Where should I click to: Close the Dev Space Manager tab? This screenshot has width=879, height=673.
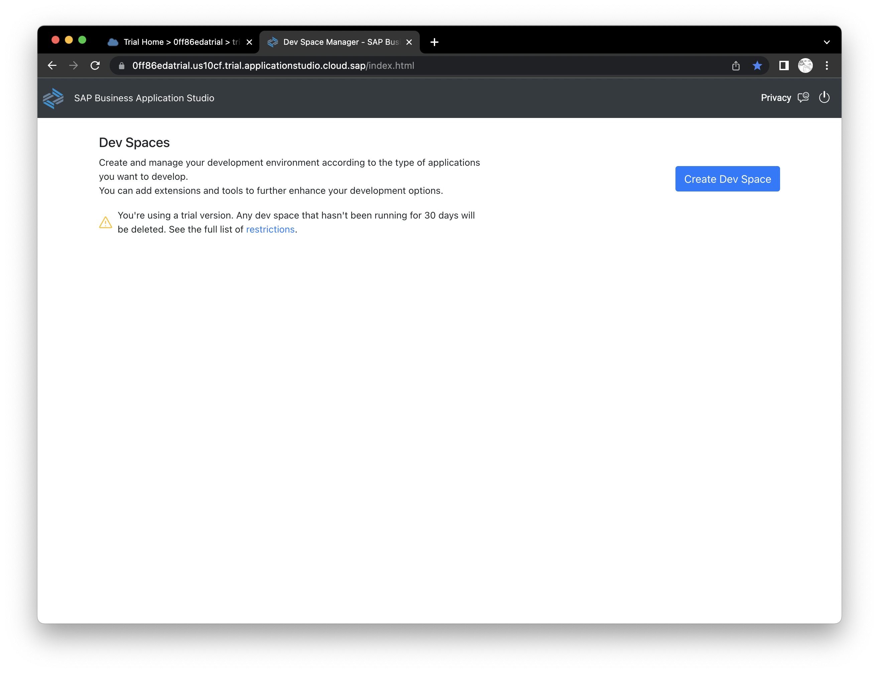click(x=409, y=42)
